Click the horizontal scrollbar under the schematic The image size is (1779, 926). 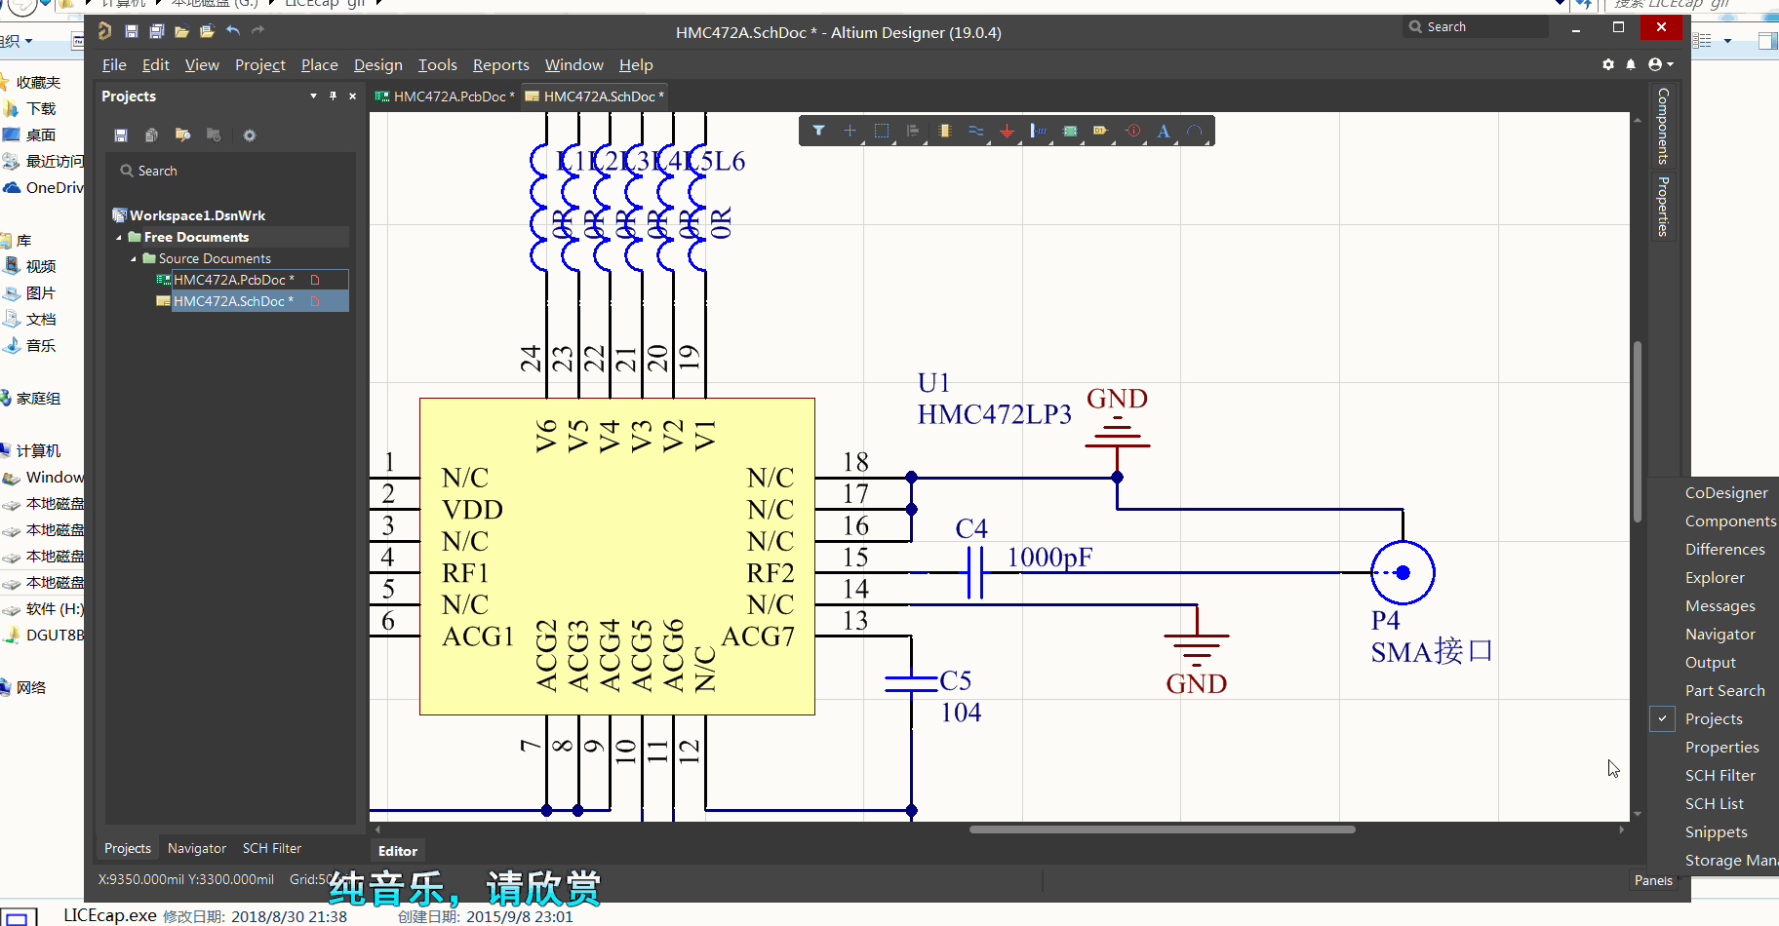(1162, 830)
